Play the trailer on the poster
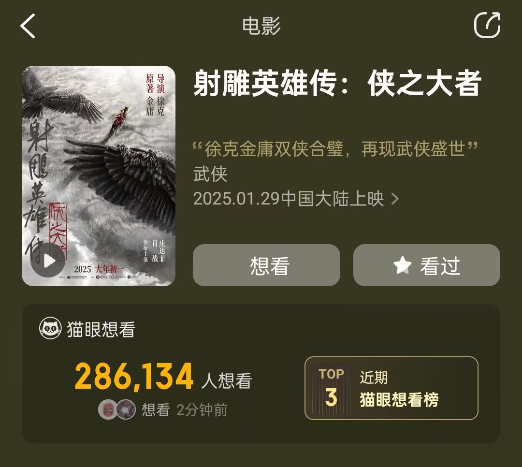The width and height of the screenshot is (522, 467). pos(48,261)
